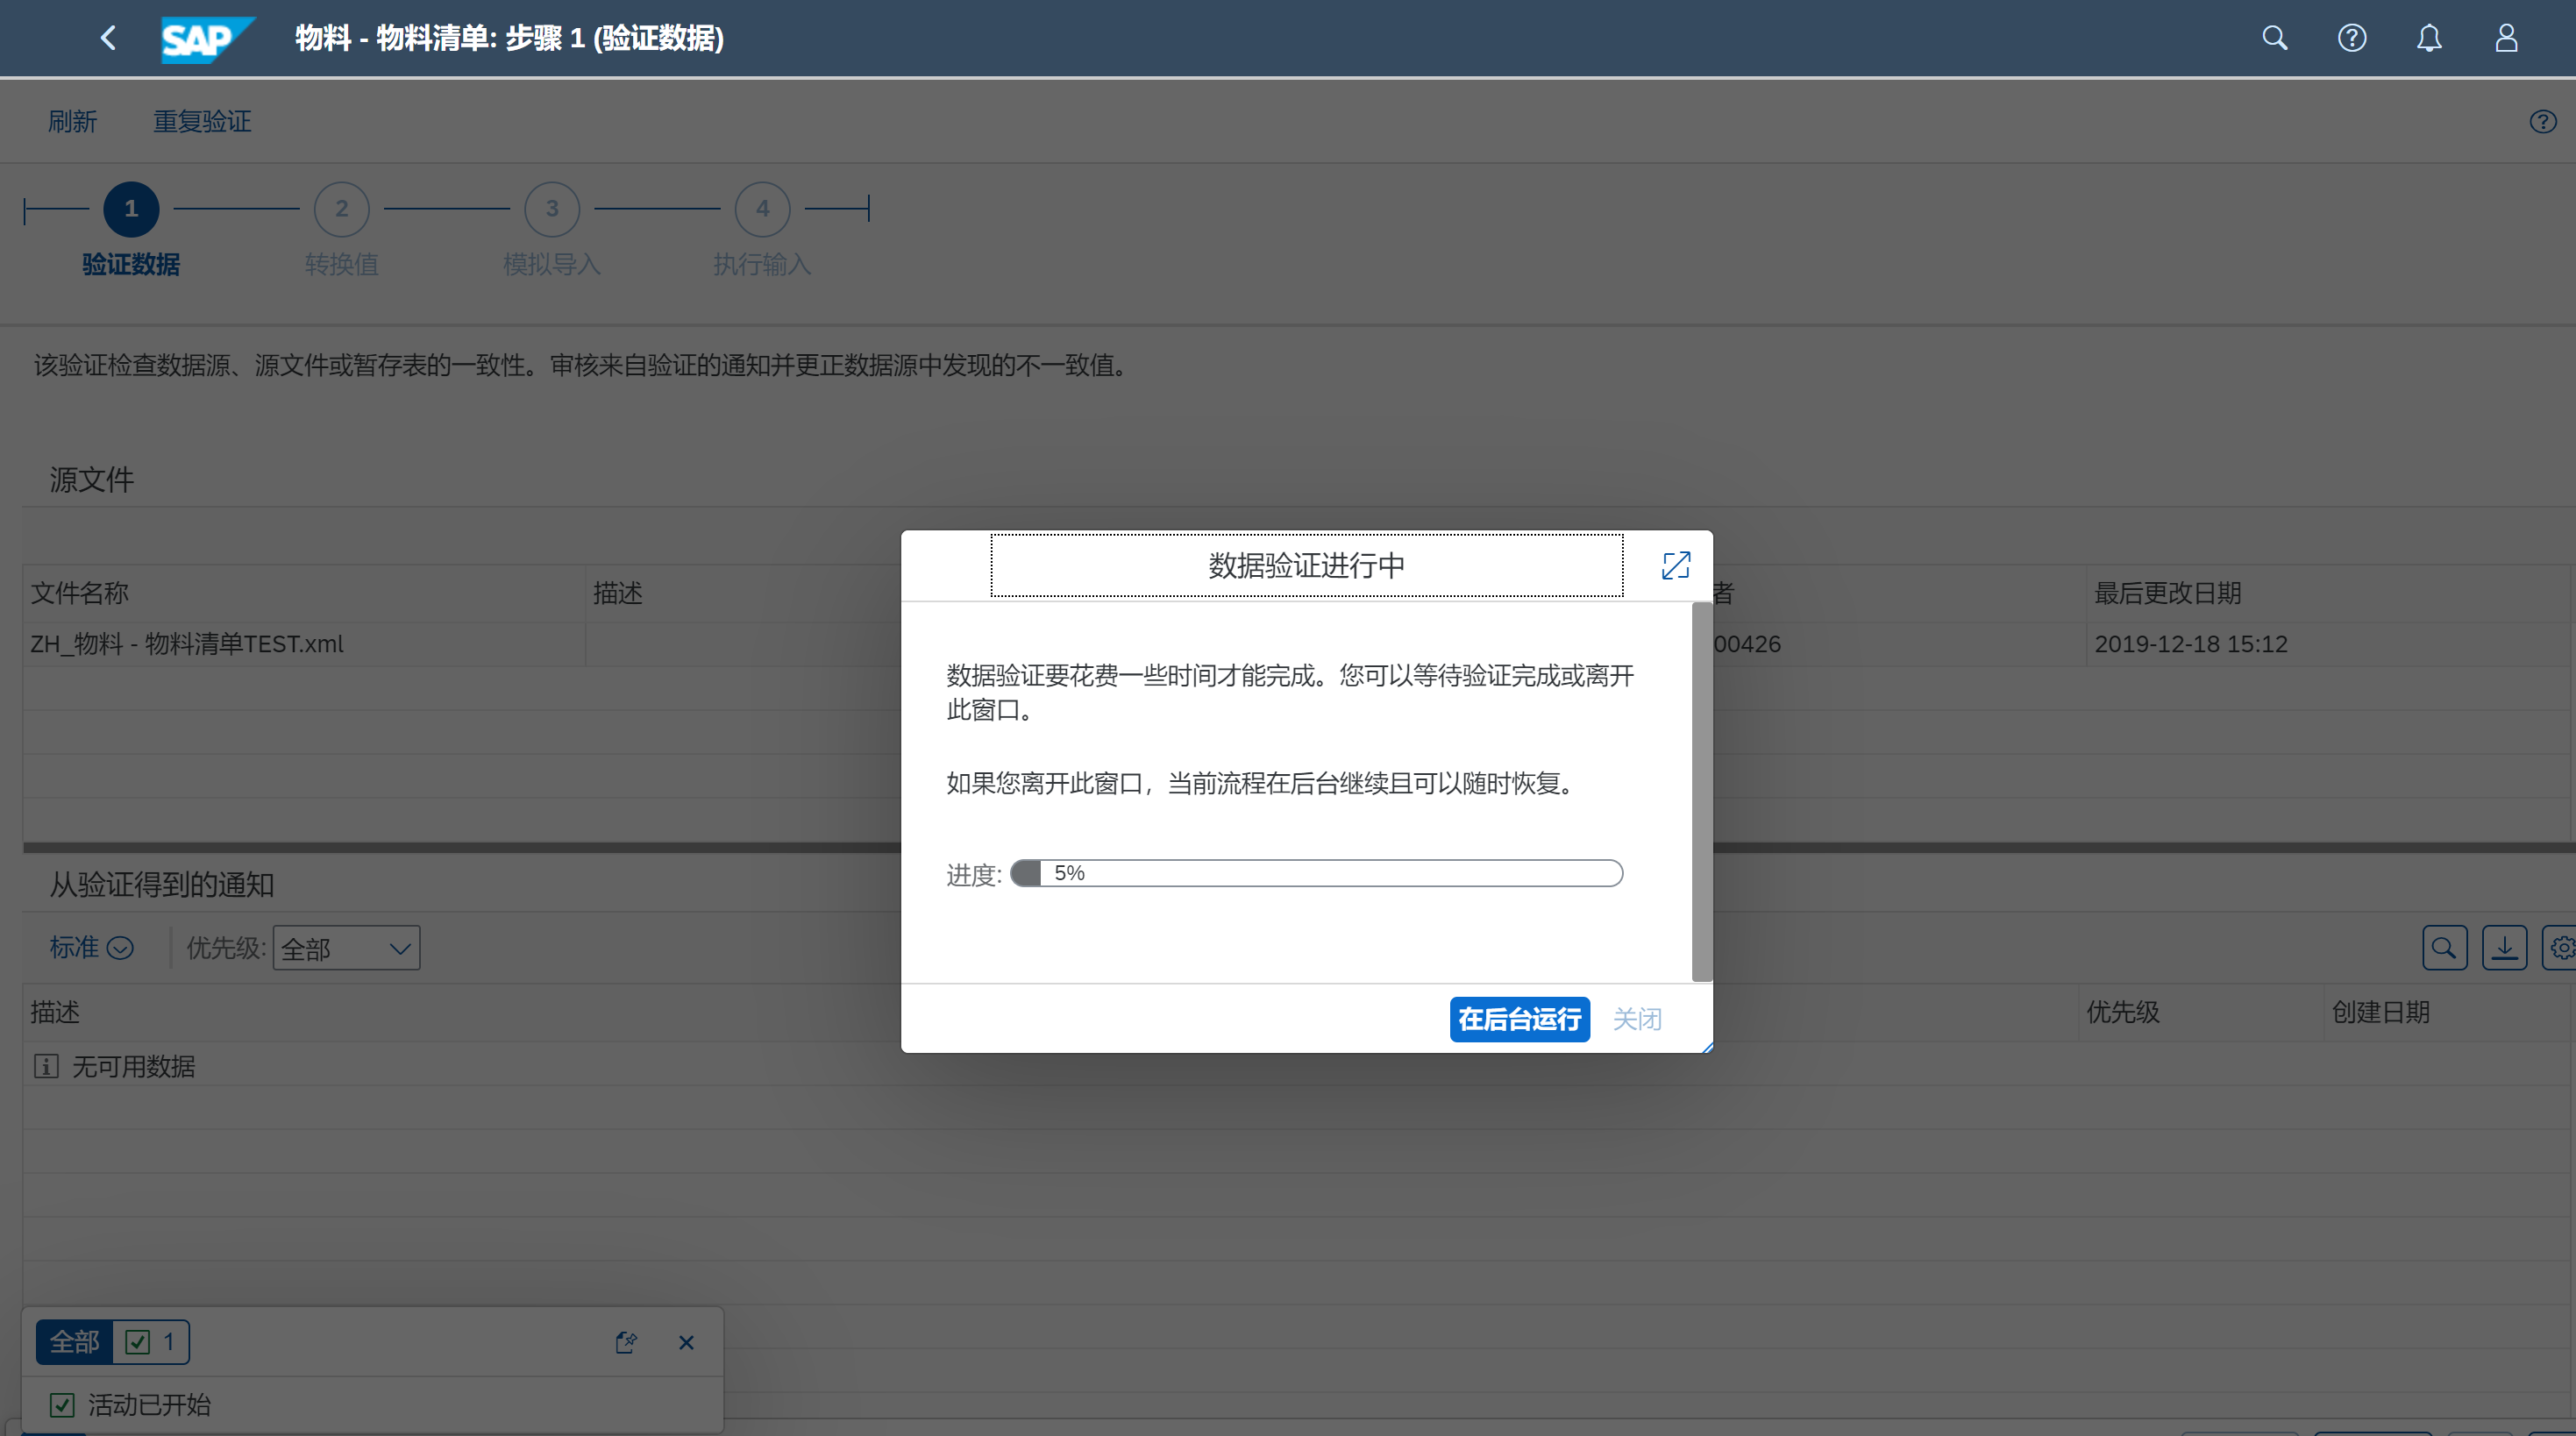
Task: Toggle the success messages filter showing 1
Action: 151,1342
